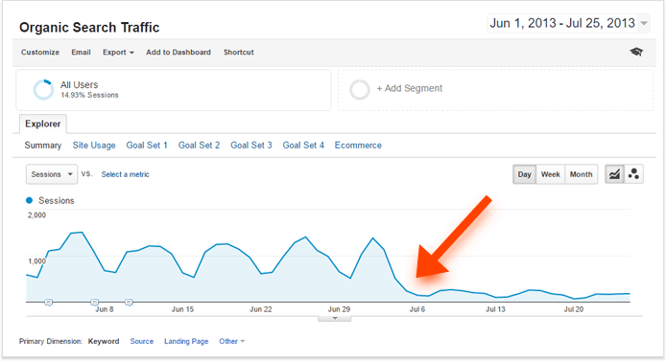This screenshot has height=361, width=666.
Task: Open first annotation marker on timeline
Action: [x=48, y=302]
